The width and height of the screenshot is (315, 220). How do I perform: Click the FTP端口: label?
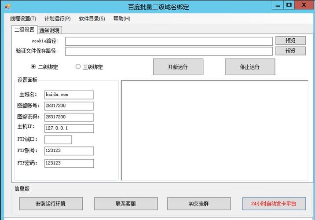point(27,139)
